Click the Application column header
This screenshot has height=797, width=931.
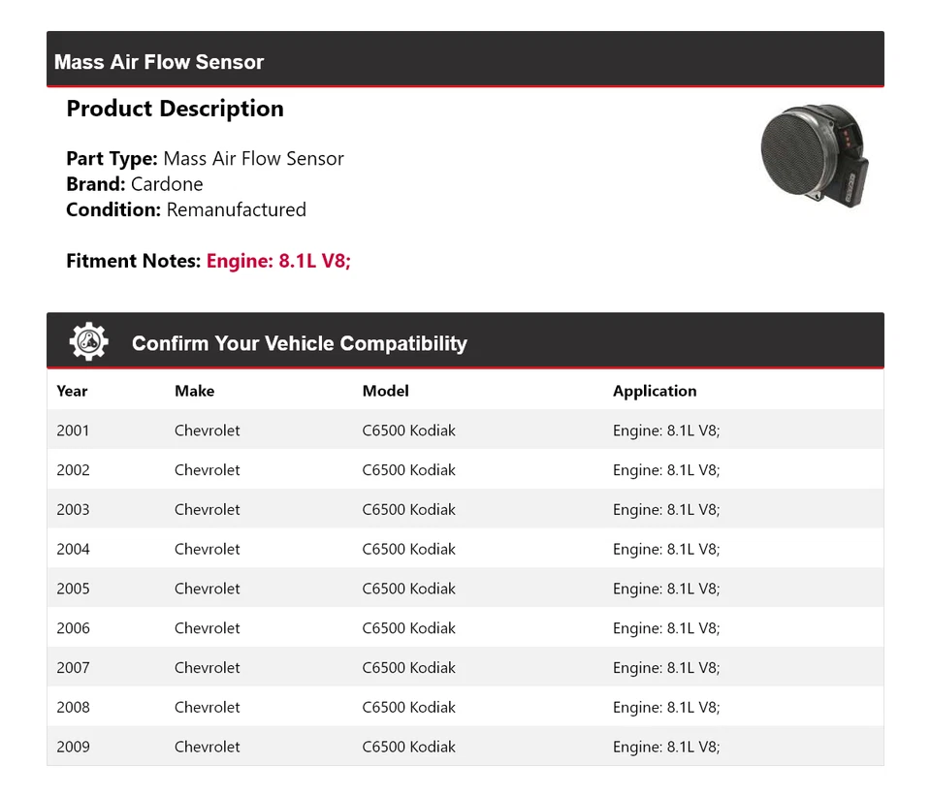click(654, 391)
